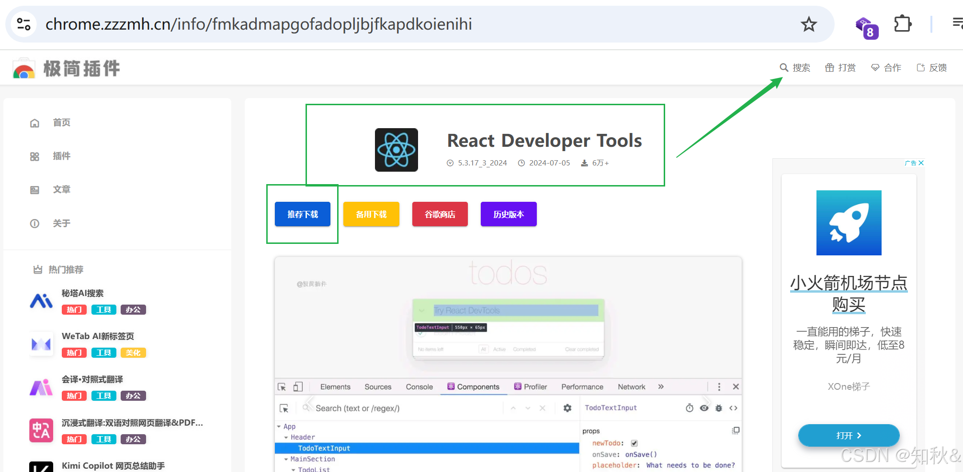The width and height of the screenshot is (963, 472).
Task: Click the 推荐下载 blue button
Action: click(x=303, y=214)
